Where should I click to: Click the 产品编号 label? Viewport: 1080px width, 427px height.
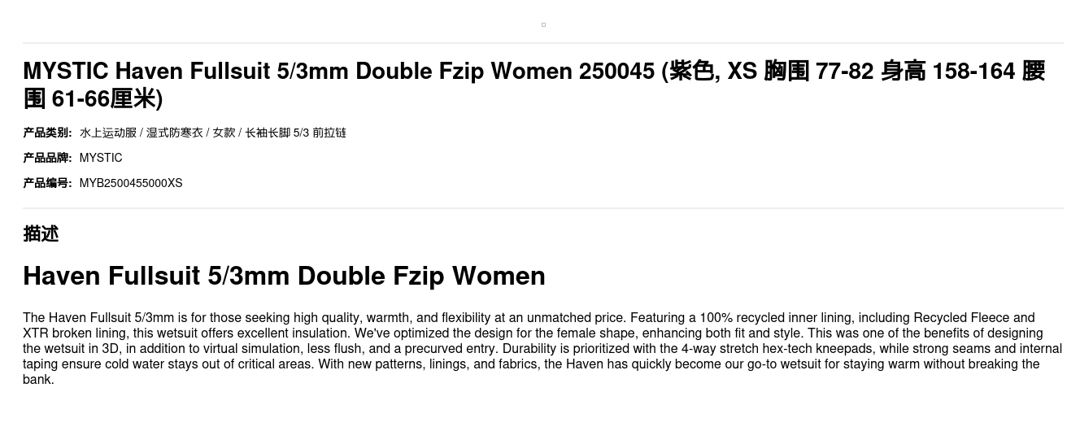click(x=47, y=183)
